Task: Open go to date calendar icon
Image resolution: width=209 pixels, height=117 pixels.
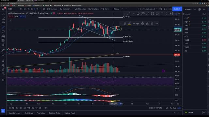Action: click(x=46, y=108)
